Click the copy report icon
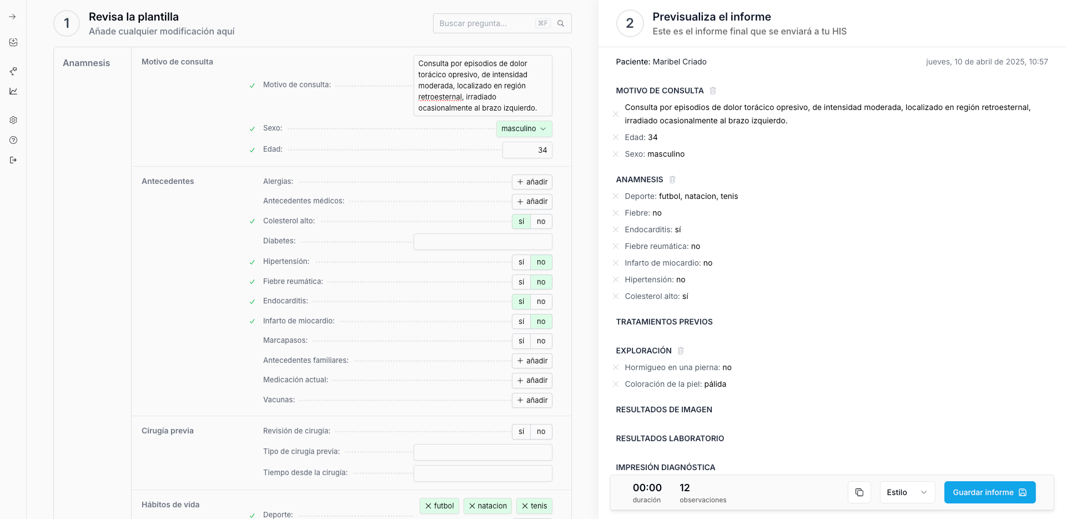 click(x=859, y=492)
